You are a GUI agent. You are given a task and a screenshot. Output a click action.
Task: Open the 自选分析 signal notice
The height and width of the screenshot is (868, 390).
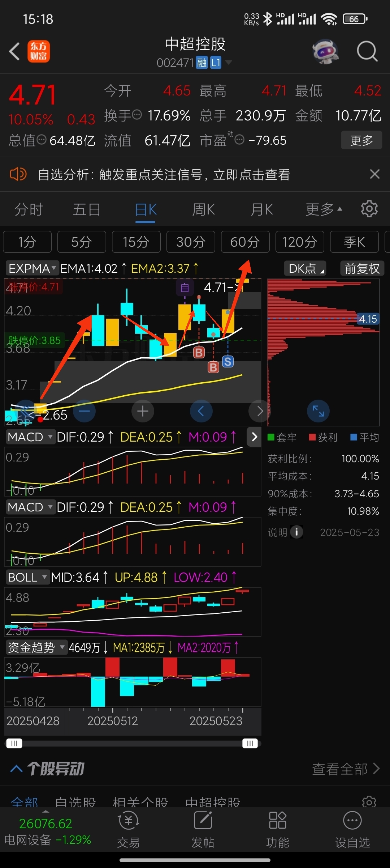pyautogui.click(x=164, y=174)
